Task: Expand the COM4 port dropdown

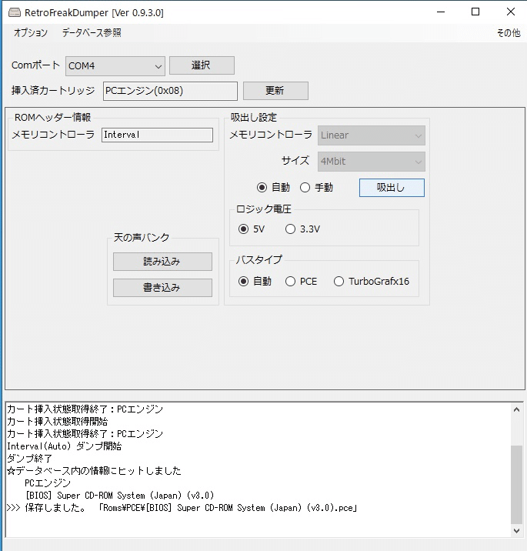Action: pyautogui.click(x=115, y=66)
